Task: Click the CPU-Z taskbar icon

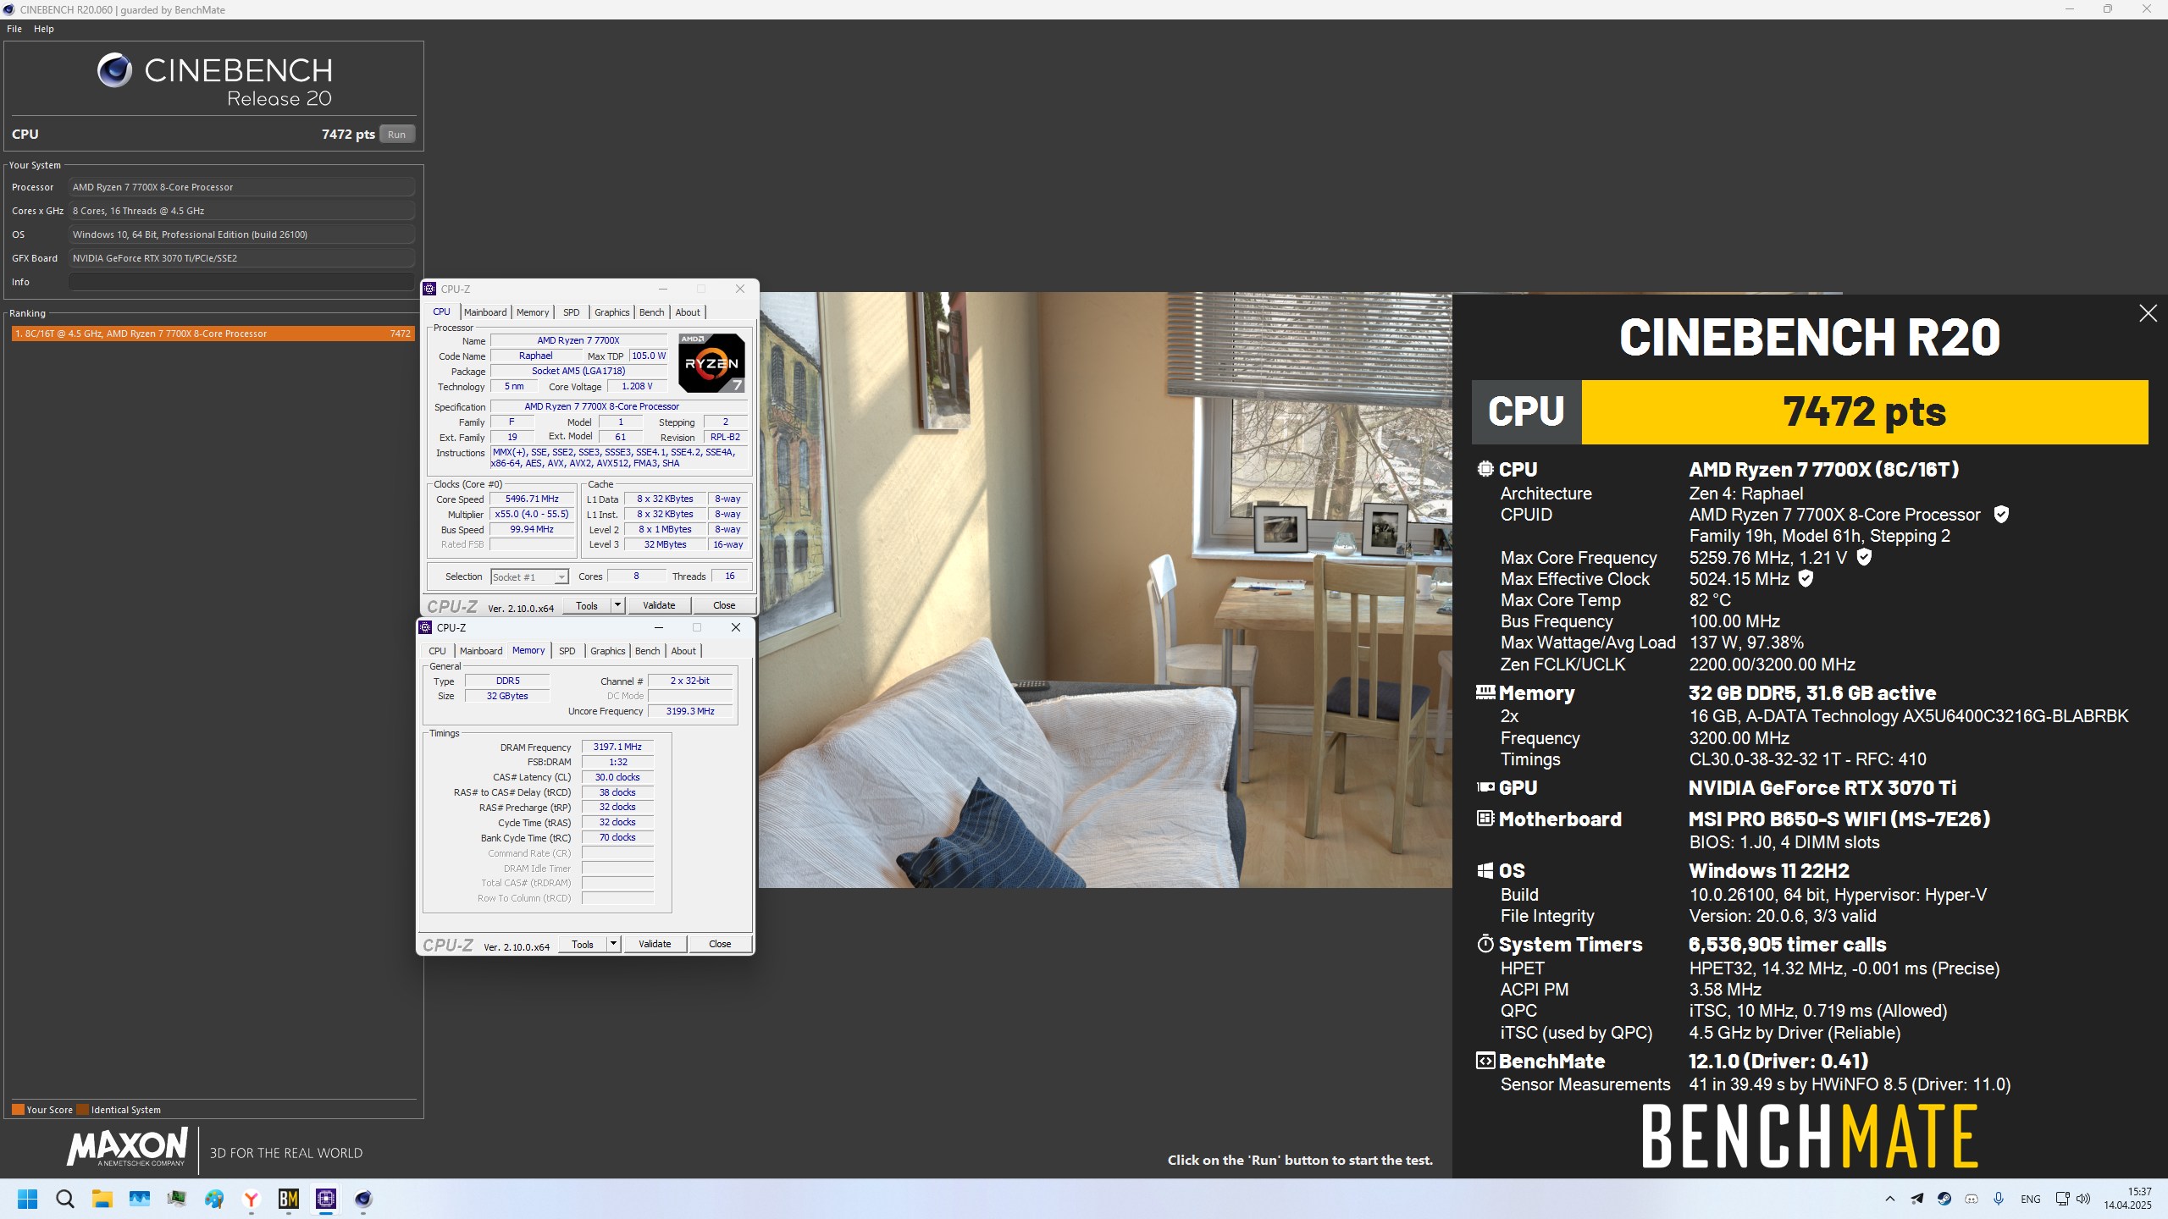Action: click(326, 1199)
